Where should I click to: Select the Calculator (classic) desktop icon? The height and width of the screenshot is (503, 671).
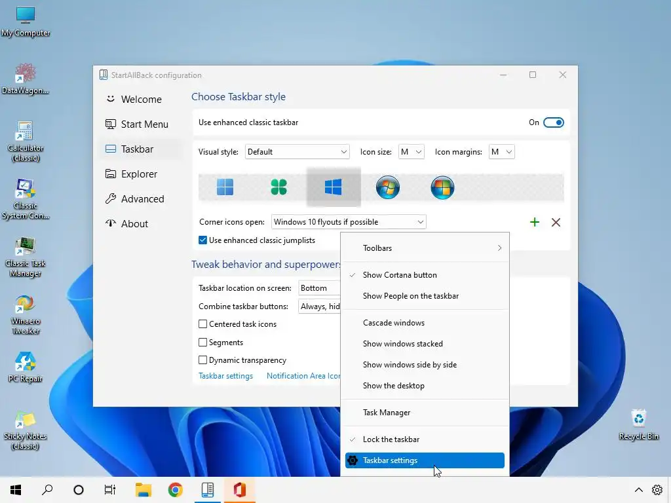coord(26,141)
